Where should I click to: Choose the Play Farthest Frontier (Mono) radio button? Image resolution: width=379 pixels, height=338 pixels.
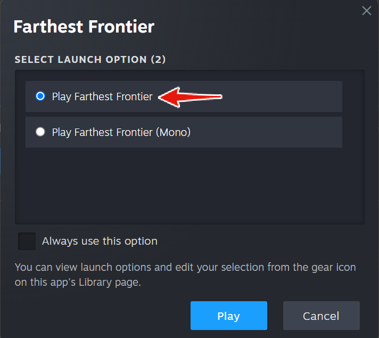tap(40, 132)
